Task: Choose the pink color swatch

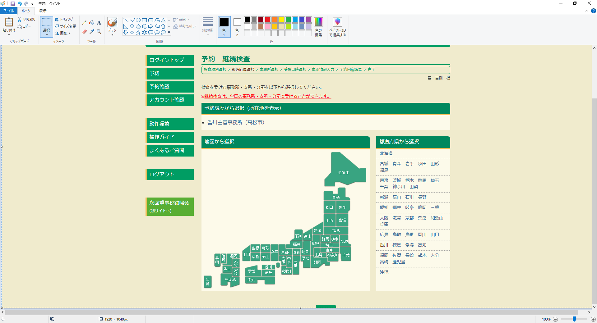Action: (268, 26)
